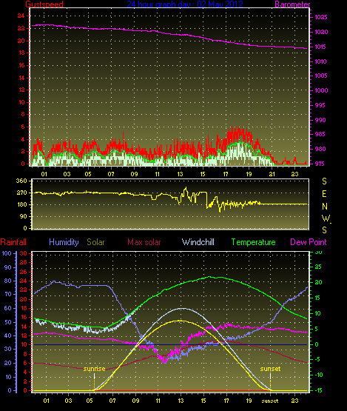Click the sunrise marker label
Image resolution: width=347 pixels, height=411 pixels.
(94, 369)
